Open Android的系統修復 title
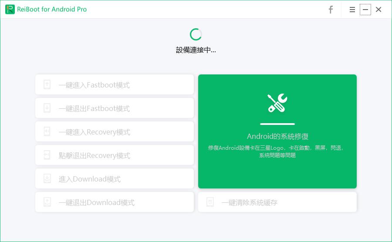Screen dimensions: 392x242 click(x=277, y=136)
